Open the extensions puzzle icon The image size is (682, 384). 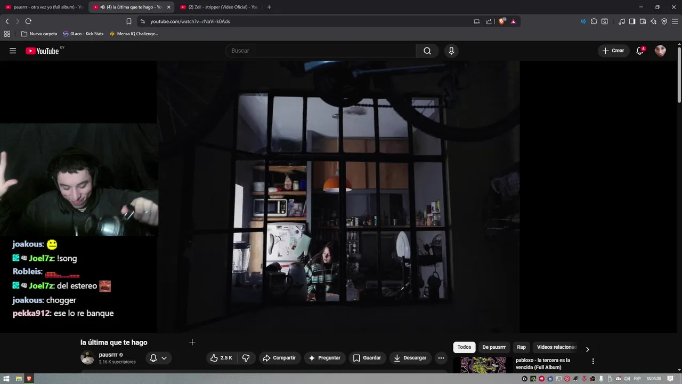[594, 21]
